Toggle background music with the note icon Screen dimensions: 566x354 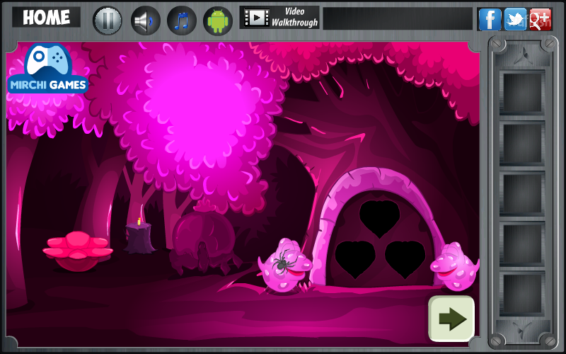point(182,21)
